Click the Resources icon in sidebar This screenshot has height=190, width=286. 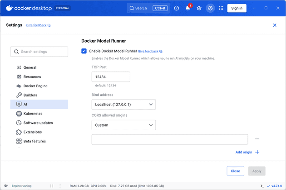(19, 77)
